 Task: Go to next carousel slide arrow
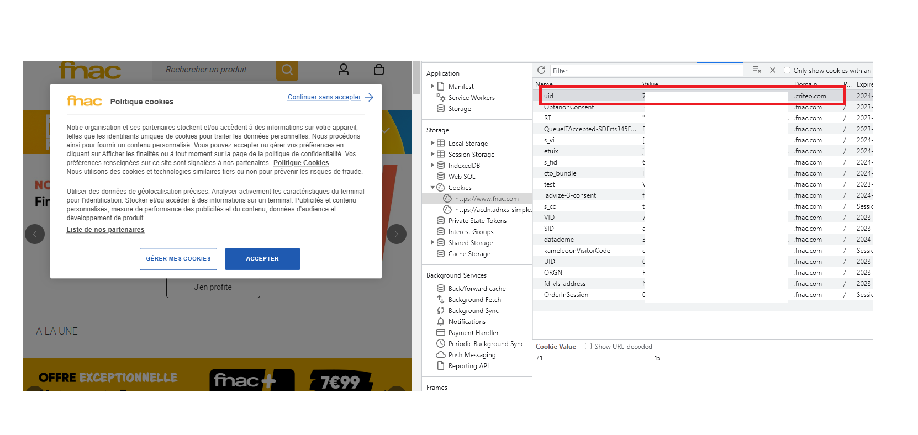(397, 234)
